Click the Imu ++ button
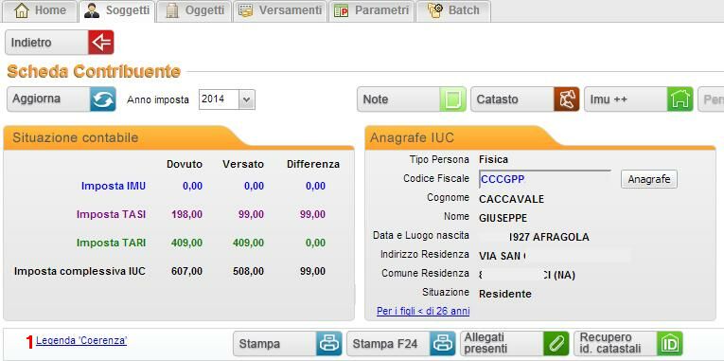Viewport: 724px width, 361px height. click(639, 99)
